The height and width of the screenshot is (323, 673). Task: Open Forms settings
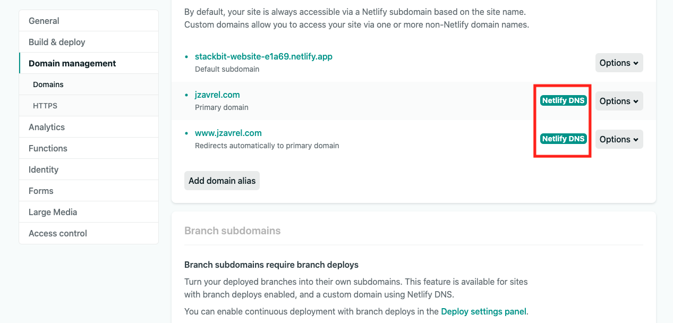[x=89, y=191]
